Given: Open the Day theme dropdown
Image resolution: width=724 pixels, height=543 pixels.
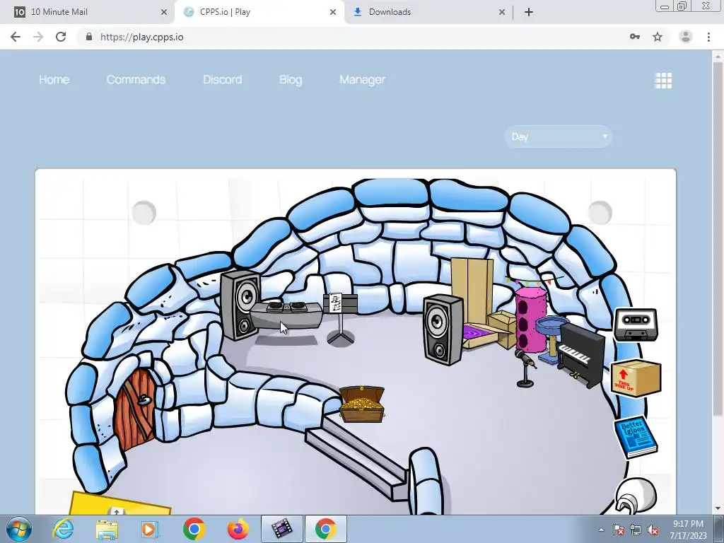Looking at the screenshot, I should coord(559,136).
